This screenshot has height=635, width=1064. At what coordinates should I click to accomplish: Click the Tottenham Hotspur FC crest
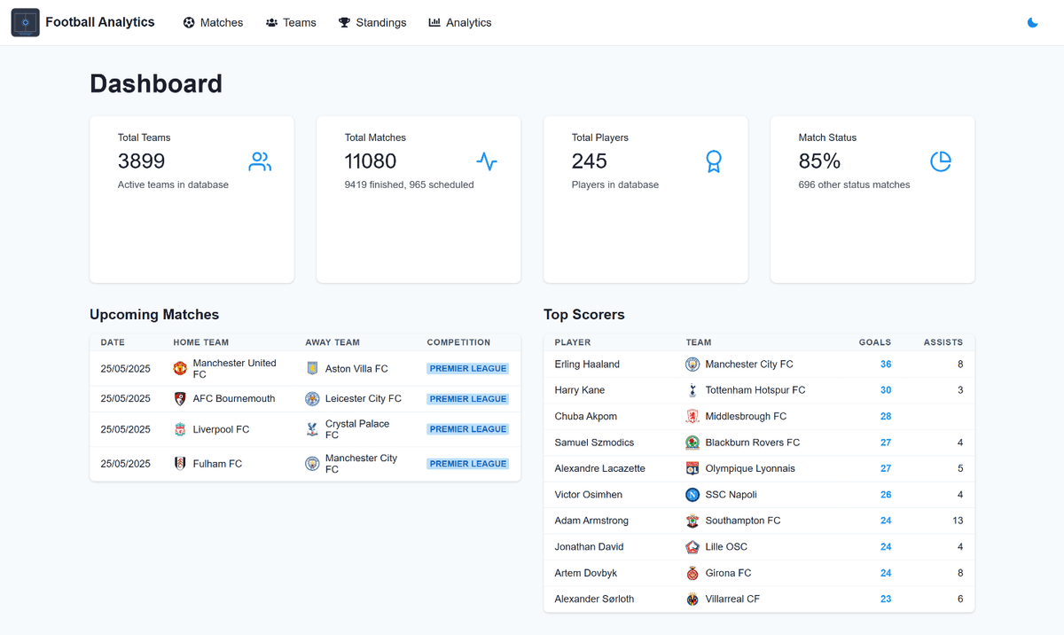[x=692, y=390]
